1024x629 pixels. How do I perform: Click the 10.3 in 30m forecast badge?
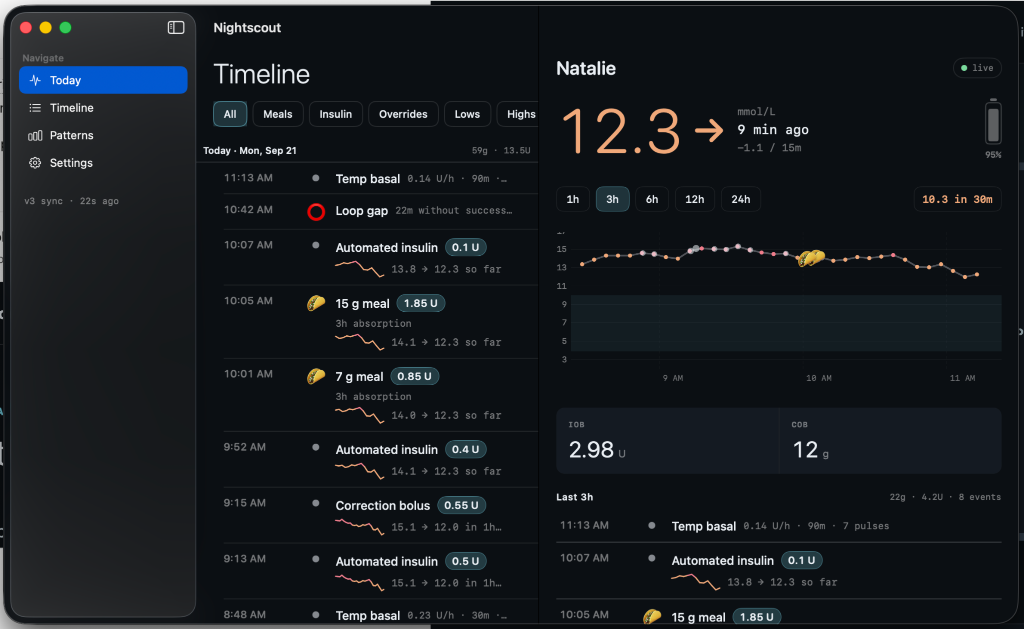(x=957, y=199)
